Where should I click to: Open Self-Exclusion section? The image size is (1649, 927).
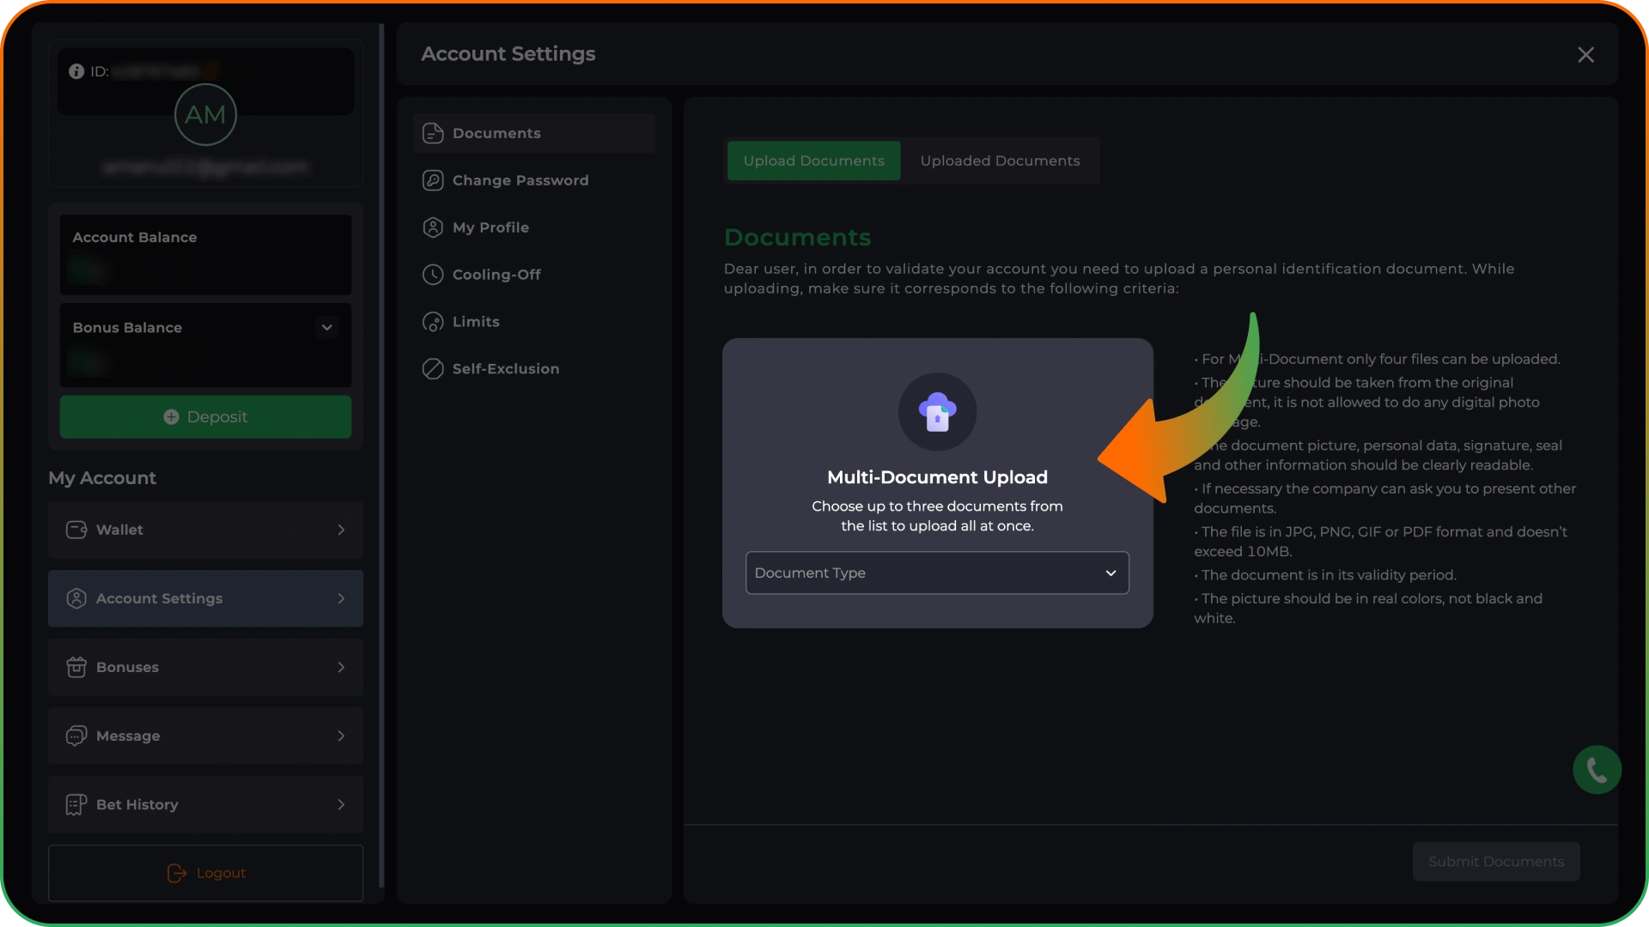(534, 369)
